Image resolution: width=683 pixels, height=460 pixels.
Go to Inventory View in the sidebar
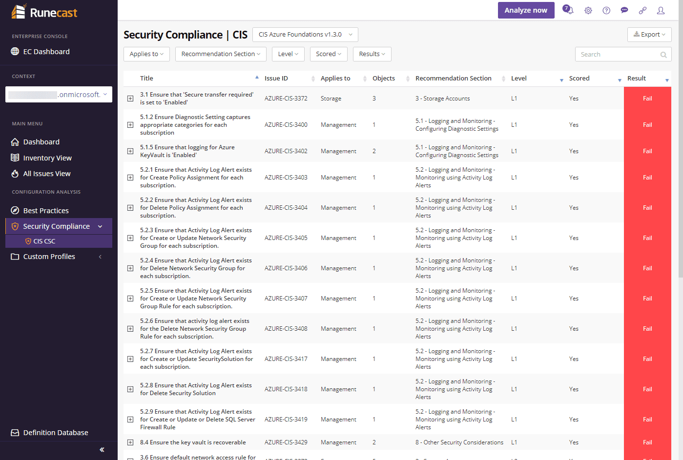coord(47,158)
